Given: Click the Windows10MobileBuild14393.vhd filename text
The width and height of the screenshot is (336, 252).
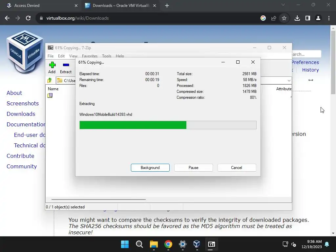Looking at the screenshot, I should click(x=106, y=115).
